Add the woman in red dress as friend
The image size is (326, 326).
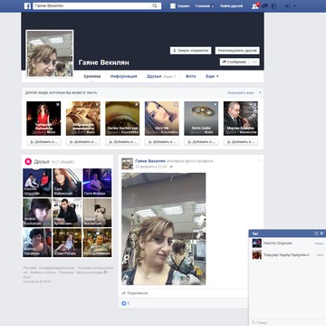click(x=43, y=142)
